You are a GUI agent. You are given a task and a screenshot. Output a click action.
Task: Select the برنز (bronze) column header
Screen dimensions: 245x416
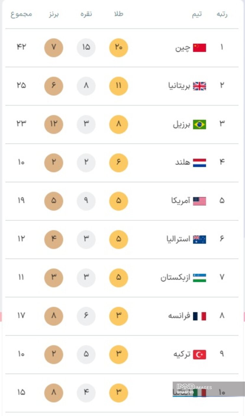pyautogui.click(x=54, y=14)
